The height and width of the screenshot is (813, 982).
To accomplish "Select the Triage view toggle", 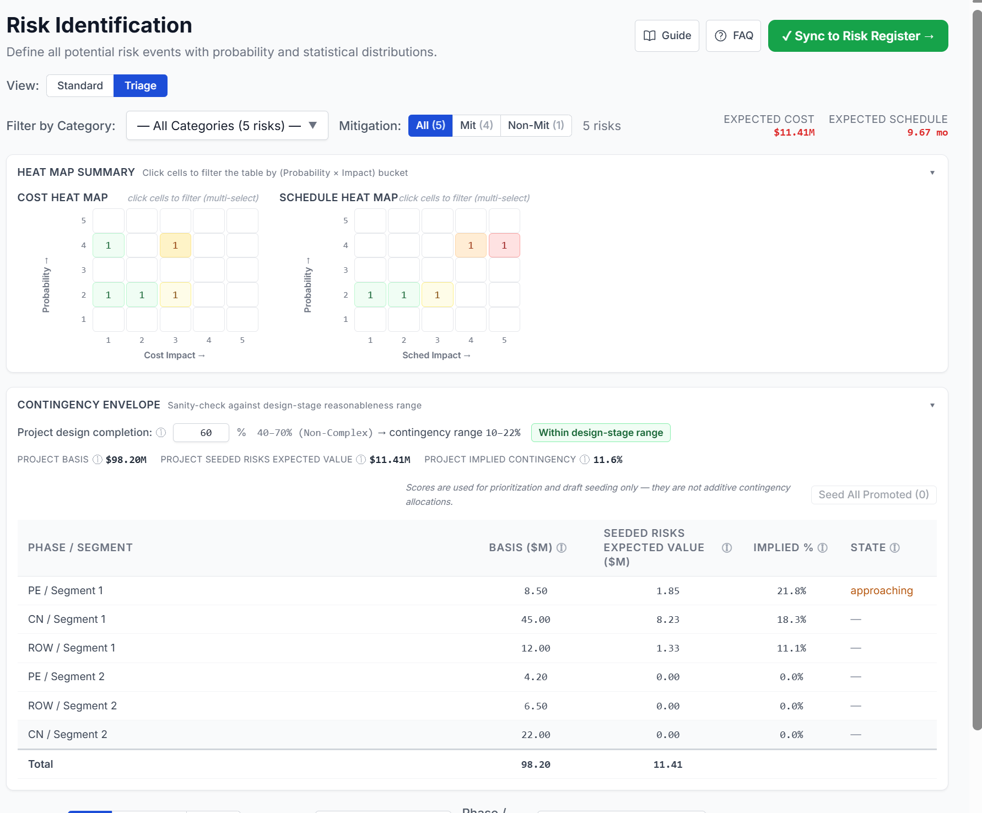I will tap(141, 85).
